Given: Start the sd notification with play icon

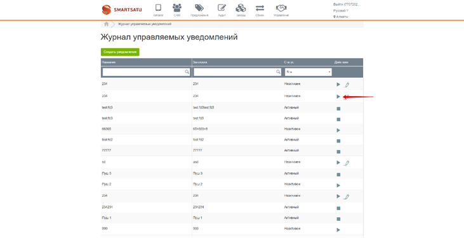Looking at the screenshot, I should [x=338, y=163].
